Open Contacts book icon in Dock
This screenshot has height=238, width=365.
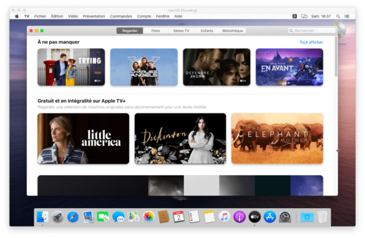tap(163, 217)
